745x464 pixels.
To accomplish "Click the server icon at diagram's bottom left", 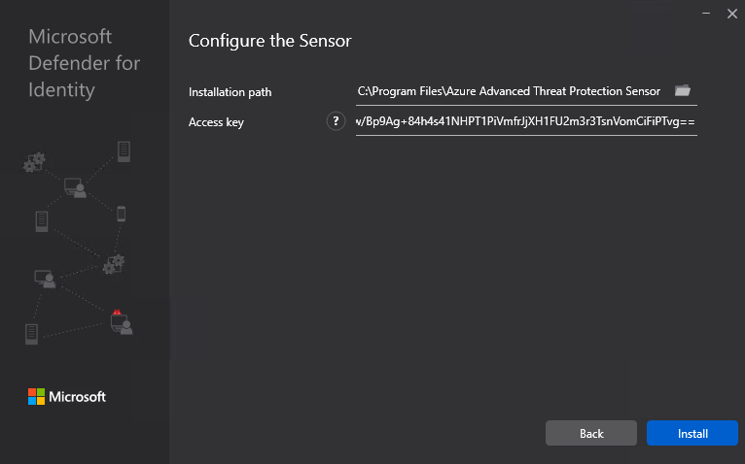I will (32, 333).
